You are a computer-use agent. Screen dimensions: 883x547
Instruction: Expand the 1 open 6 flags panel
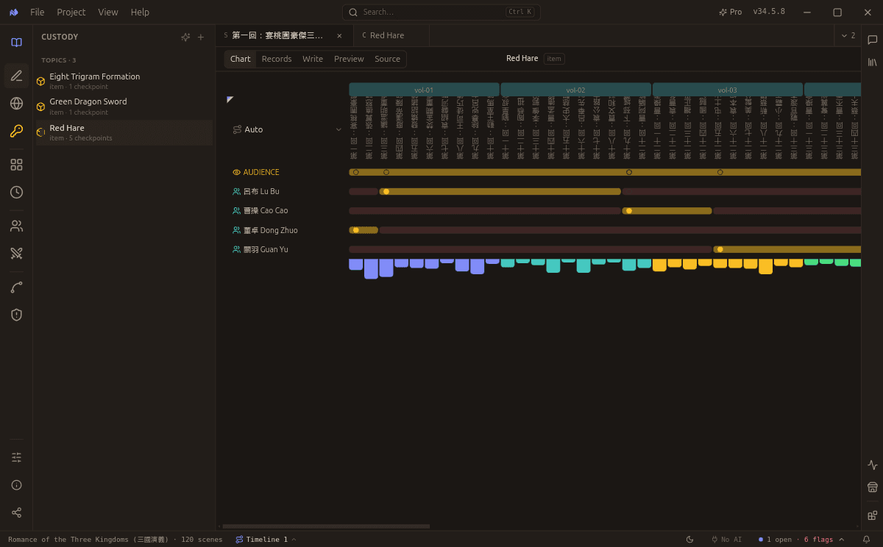coord(801,540)
